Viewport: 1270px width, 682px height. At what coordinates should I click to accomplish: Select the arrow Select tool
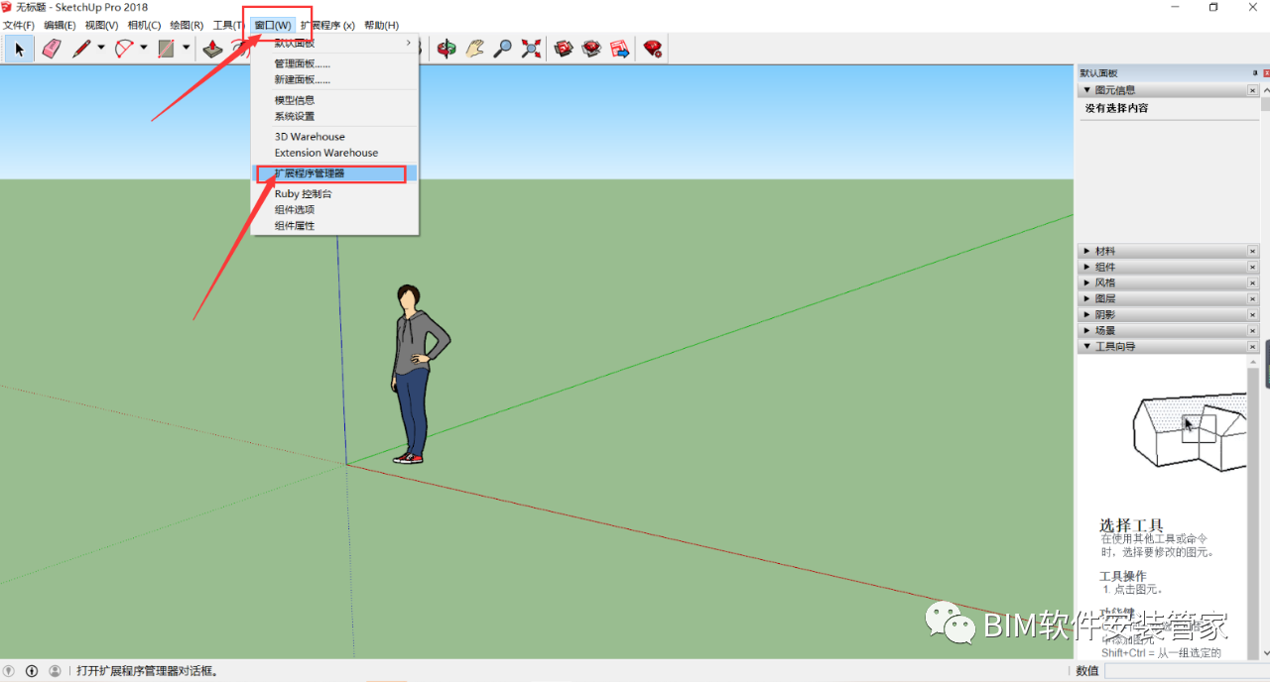pyautogui.click(x=20, y=49)
